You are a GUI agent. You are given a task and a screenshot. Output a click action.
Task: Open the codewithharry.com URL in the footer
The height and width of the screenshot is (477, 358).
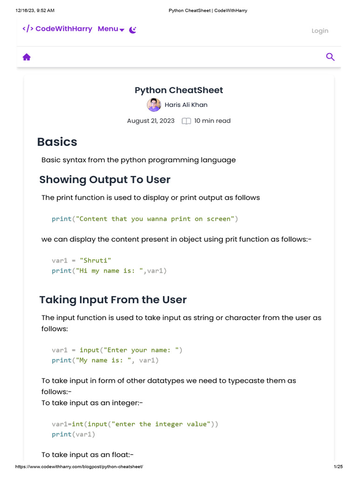coord(79,467)
